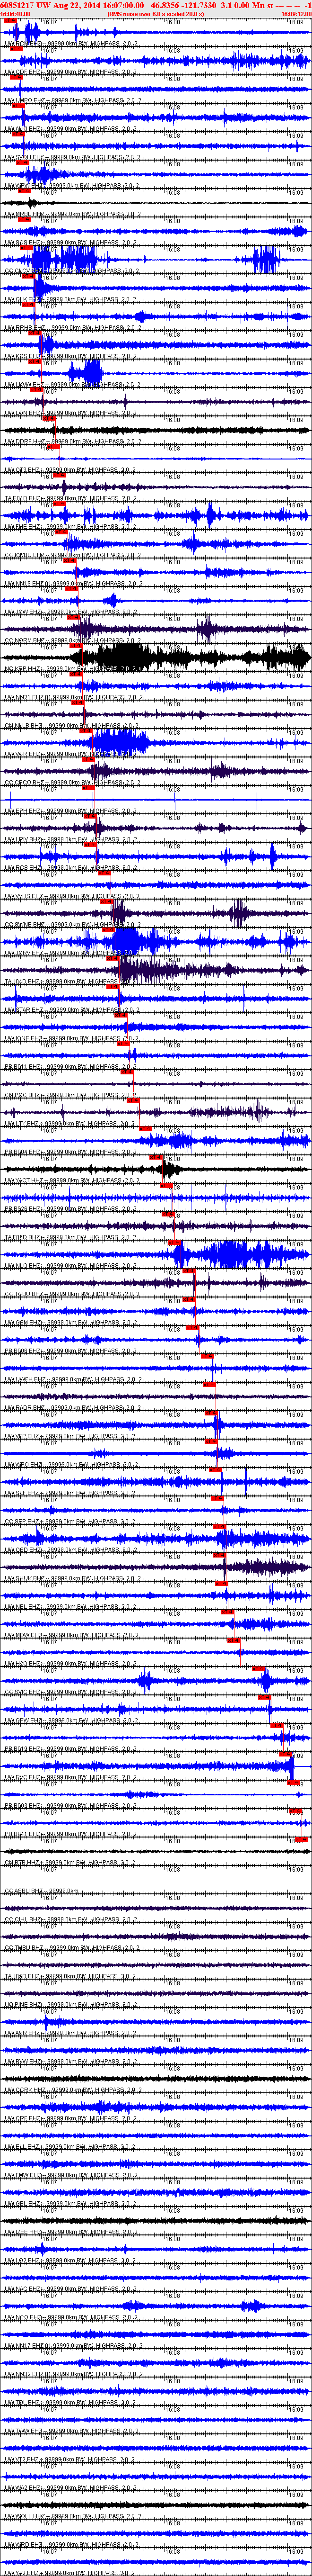This screenshot has height=2576, width=312.
Task: Click the start time label 16:06:40.00
Action: [15, 14]
